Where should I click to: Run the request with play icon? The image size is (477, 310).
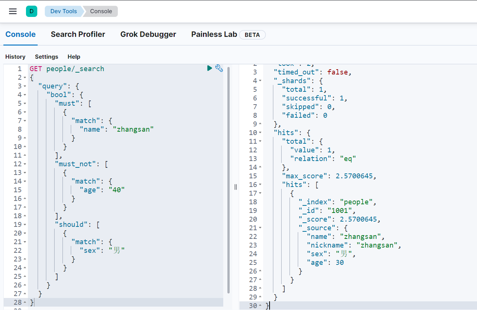[x=210, y=68]
